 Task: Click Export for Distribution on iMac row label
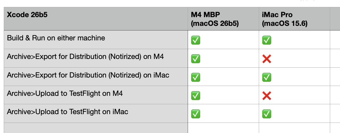click(96, 77)
